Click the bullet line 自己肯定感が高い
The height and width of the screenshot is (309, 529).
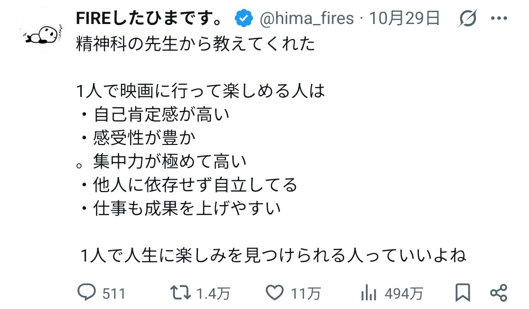tap(161, 115)
